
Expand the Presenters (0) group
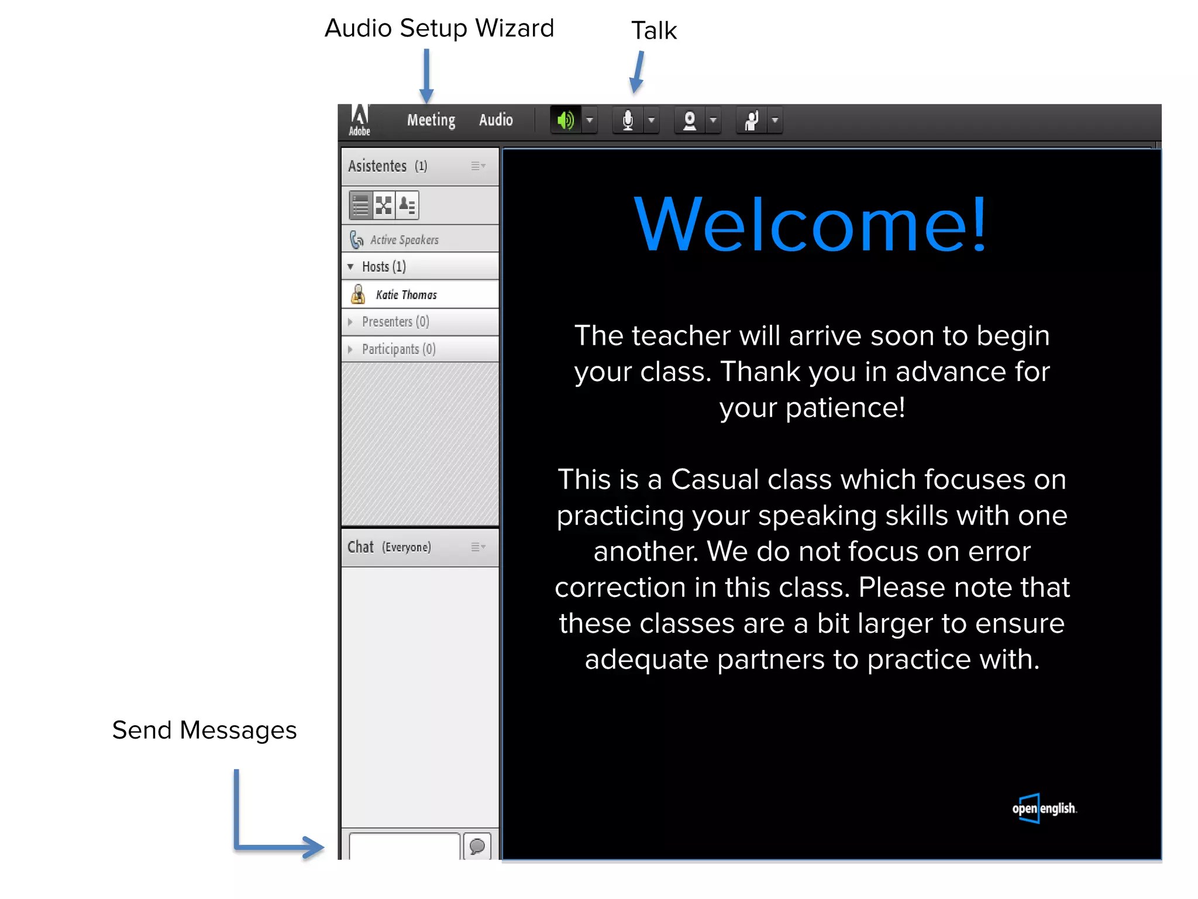pos(351,322)
